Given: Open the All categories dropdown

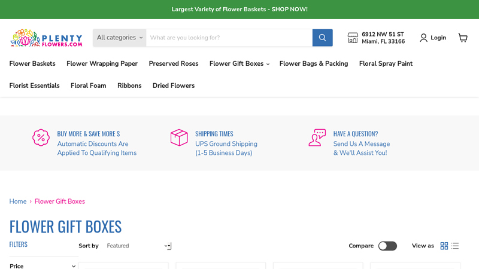Looking at the screenshot, I should [120, 38].
